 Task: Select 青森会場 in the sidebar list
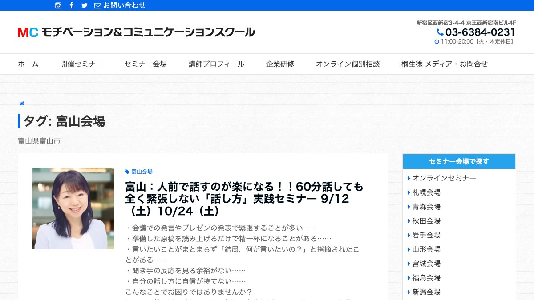pyautogui.click(x=426, y=207)
